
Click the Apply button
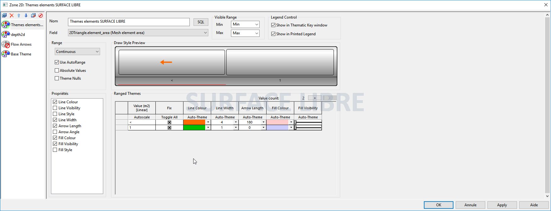[x=502, y=205]
